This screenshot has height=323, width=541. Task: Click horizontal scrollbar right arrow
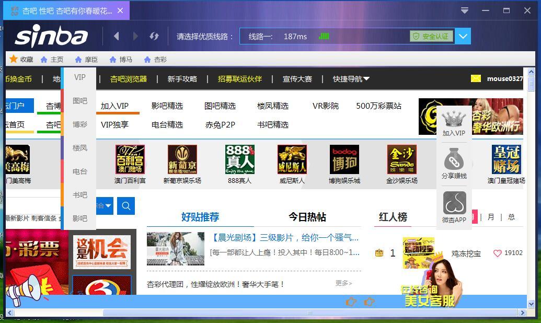(522, 313)
